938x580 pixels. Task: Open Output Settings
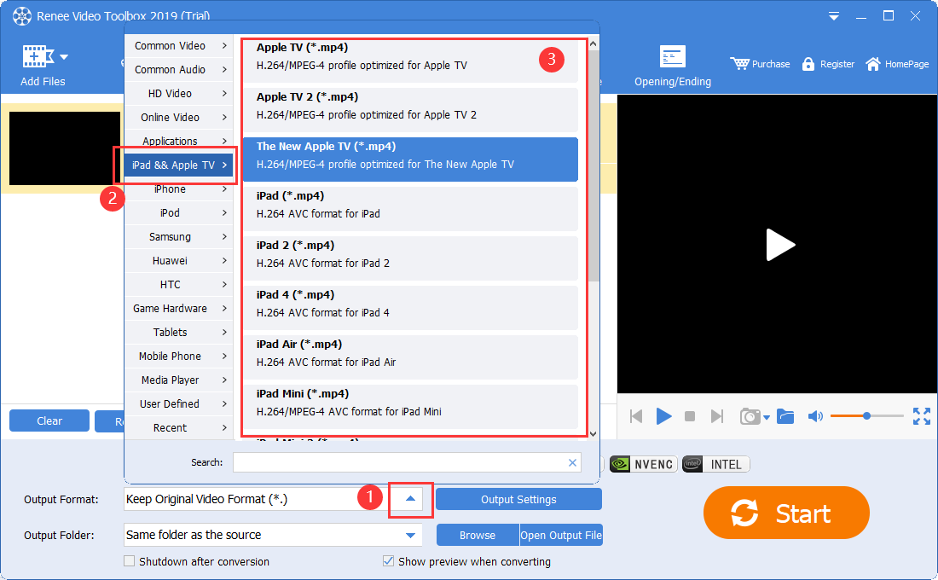(518, 500)
